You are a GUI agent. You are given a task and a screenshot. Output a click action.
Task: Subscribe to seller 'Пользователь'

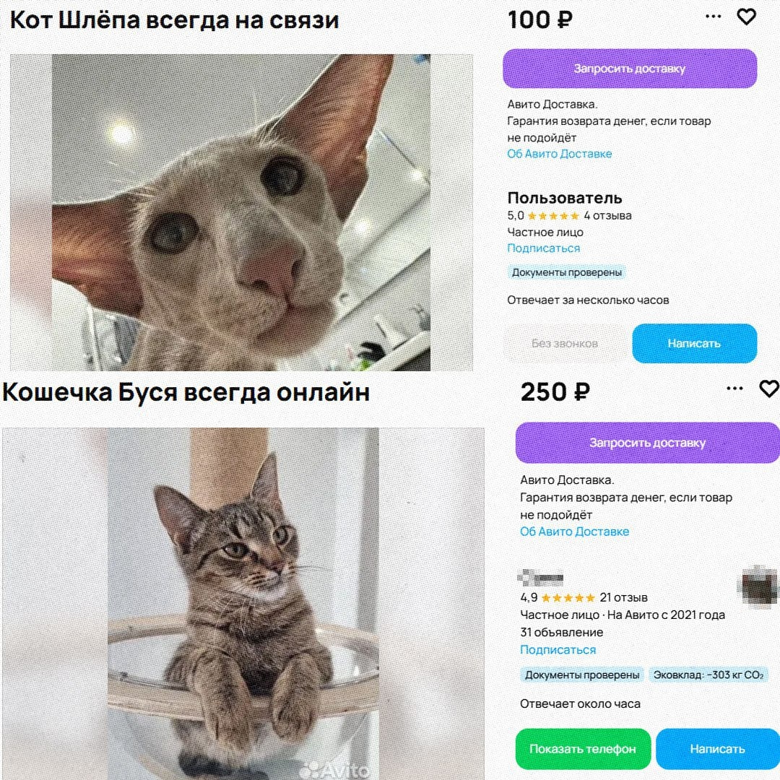click(x=543, y=248)
